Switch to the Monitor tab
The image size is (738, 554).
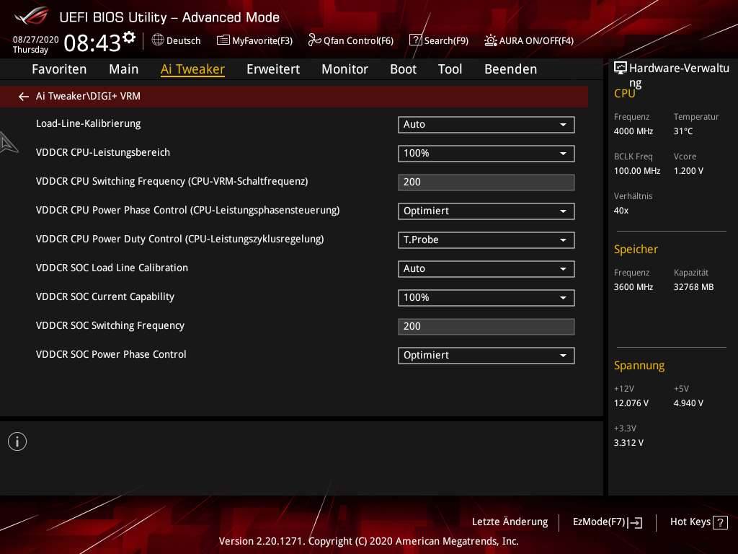[x=345, y=69]
